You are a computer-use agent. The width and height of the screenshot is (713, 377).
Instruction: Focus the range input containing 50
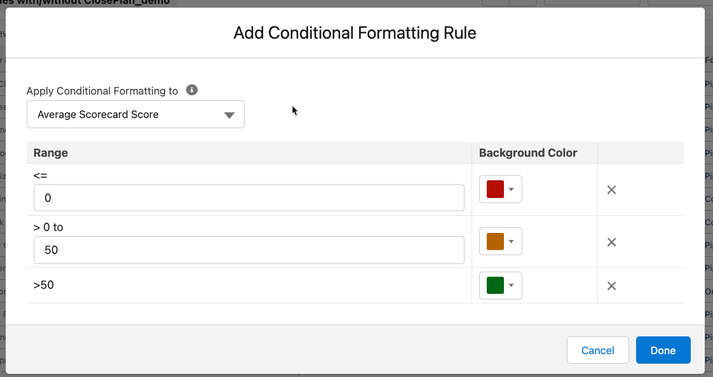[248, 250]
